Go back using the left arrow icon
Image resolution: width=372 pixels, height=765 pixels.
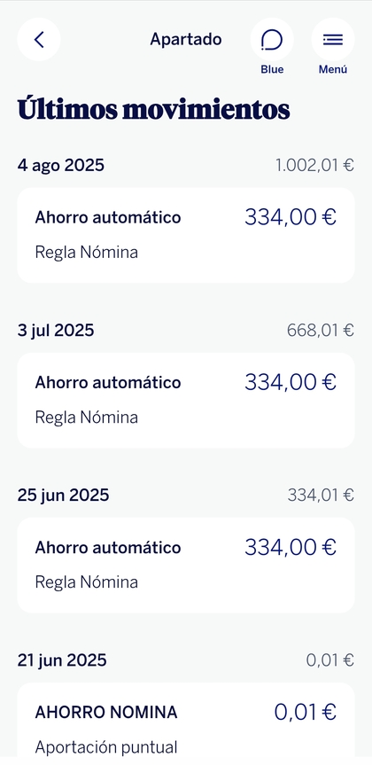coord(39,40)
